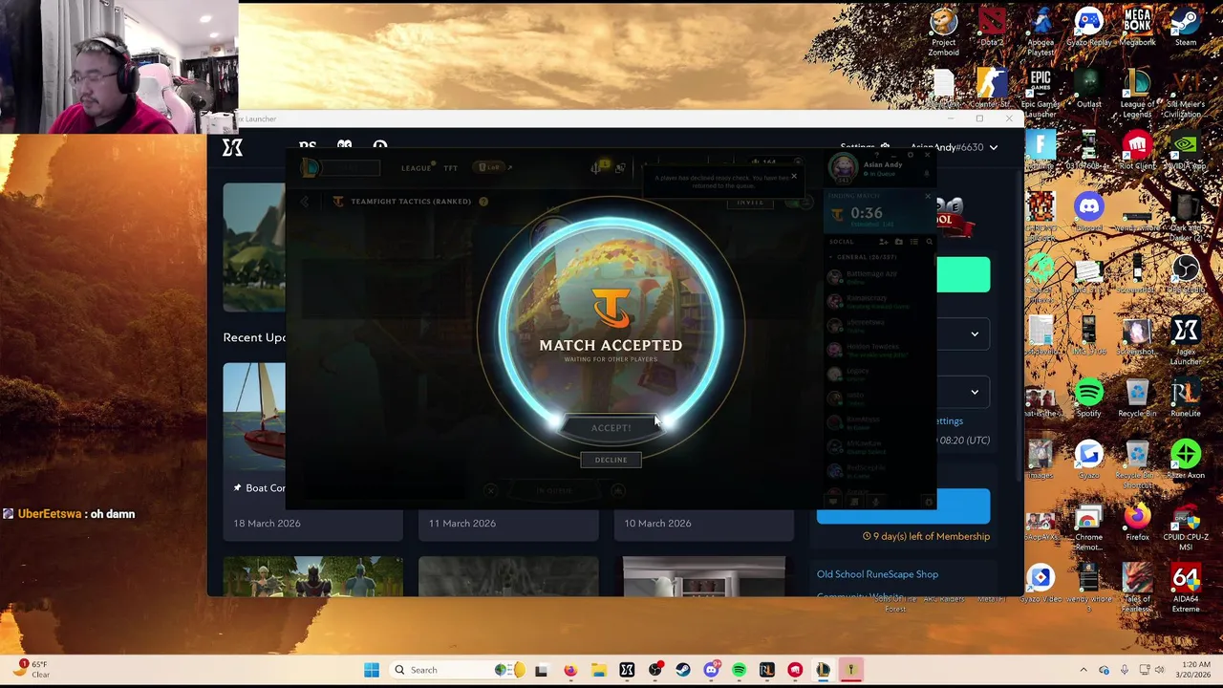
Task: Open the Jagex Launcher desktop shortcut
Action: 1186,339
